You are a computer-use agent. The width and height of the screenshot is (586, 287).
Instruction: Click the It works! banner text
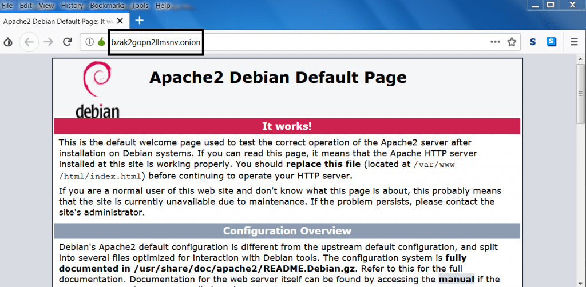coord(287,126)
